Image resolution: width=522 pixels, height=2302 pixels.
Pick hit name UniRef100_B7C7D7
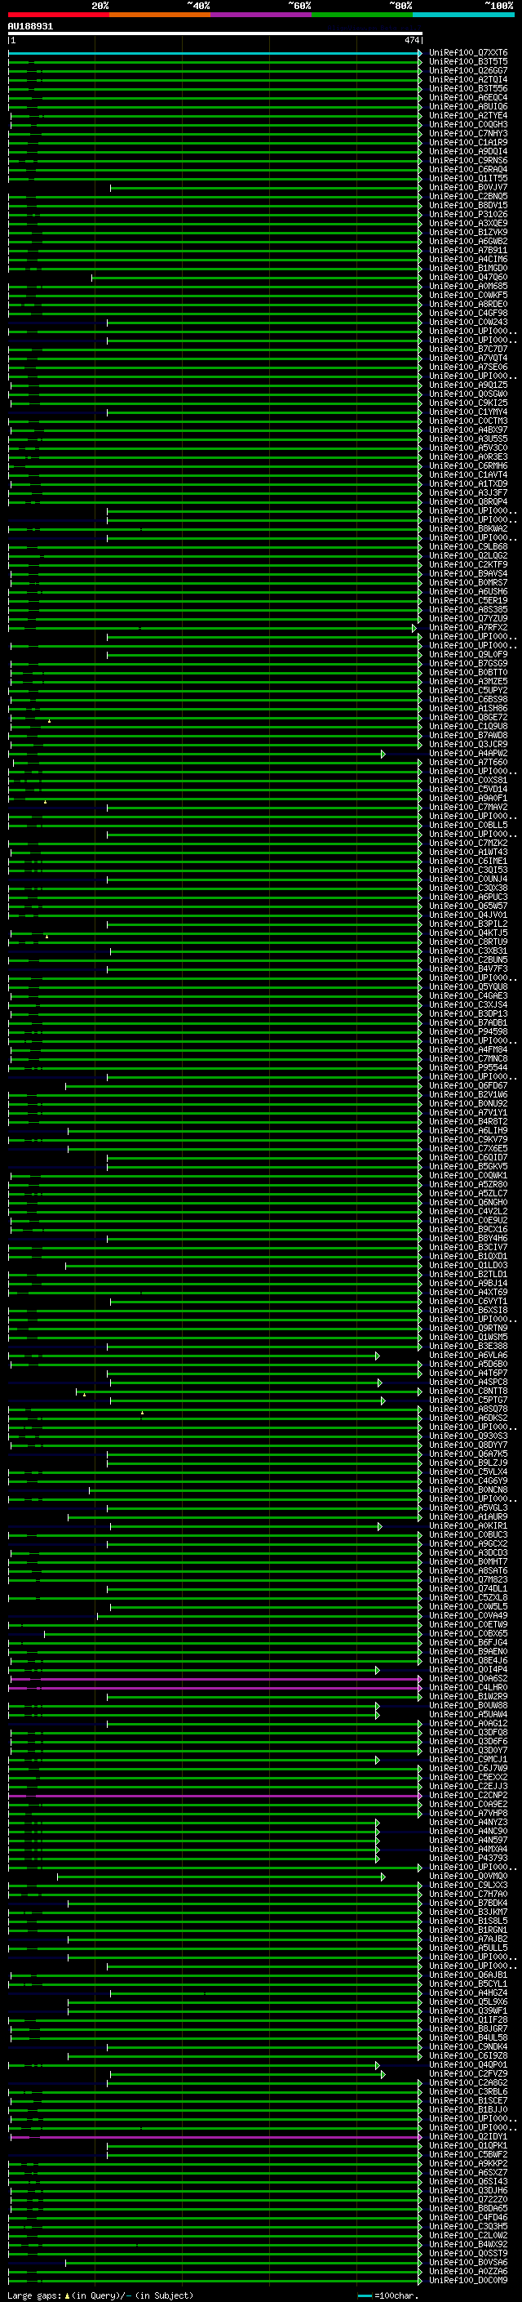[x=468, y=350]
